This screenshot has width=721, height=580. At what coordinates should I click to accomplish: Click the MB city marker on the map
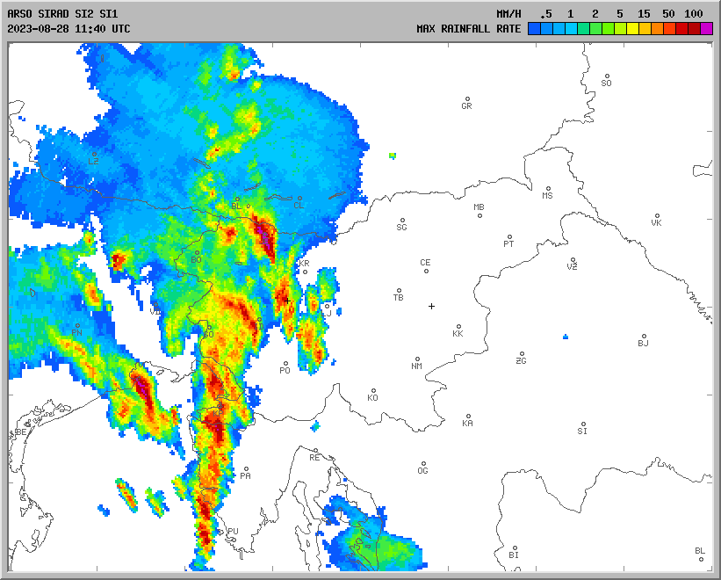click(x=479, y=215)
